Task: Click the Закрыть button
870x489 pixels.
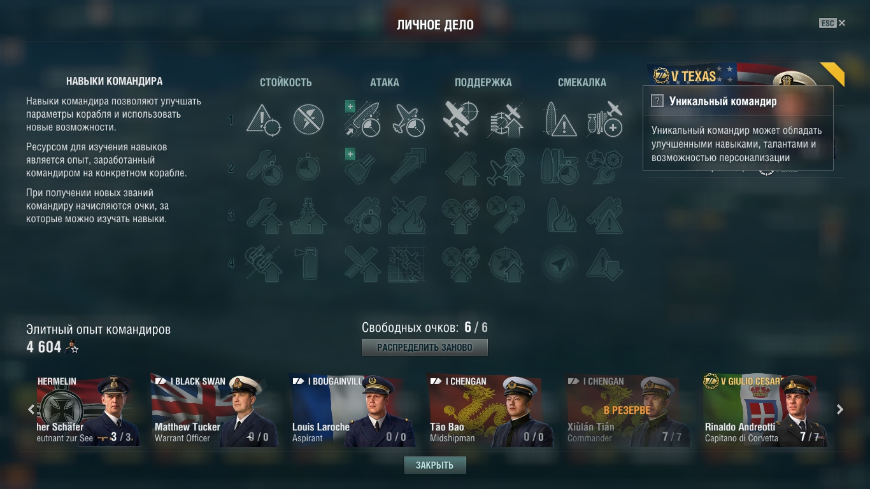Action: 435,465
